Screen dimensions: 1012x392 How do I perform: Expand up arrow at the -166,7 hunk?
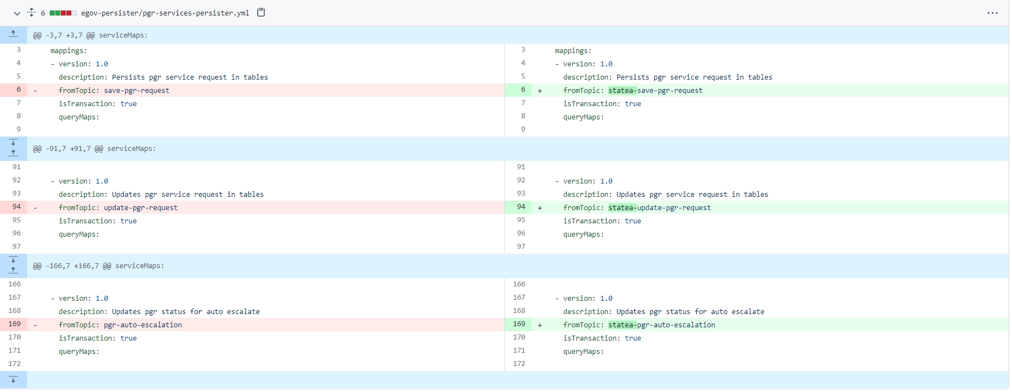13,271
